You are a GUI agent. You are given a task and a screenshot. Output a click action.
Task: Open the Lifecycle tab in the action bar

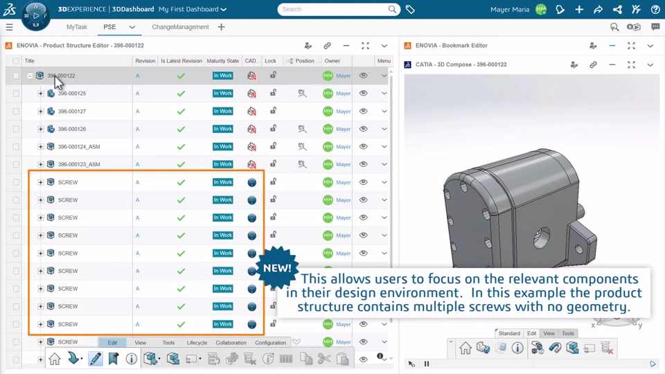(197, 343)
